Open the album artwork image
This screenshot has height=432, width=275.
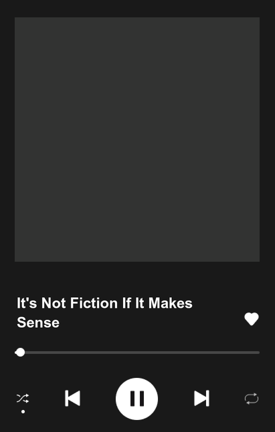click(x=137, y=140)
